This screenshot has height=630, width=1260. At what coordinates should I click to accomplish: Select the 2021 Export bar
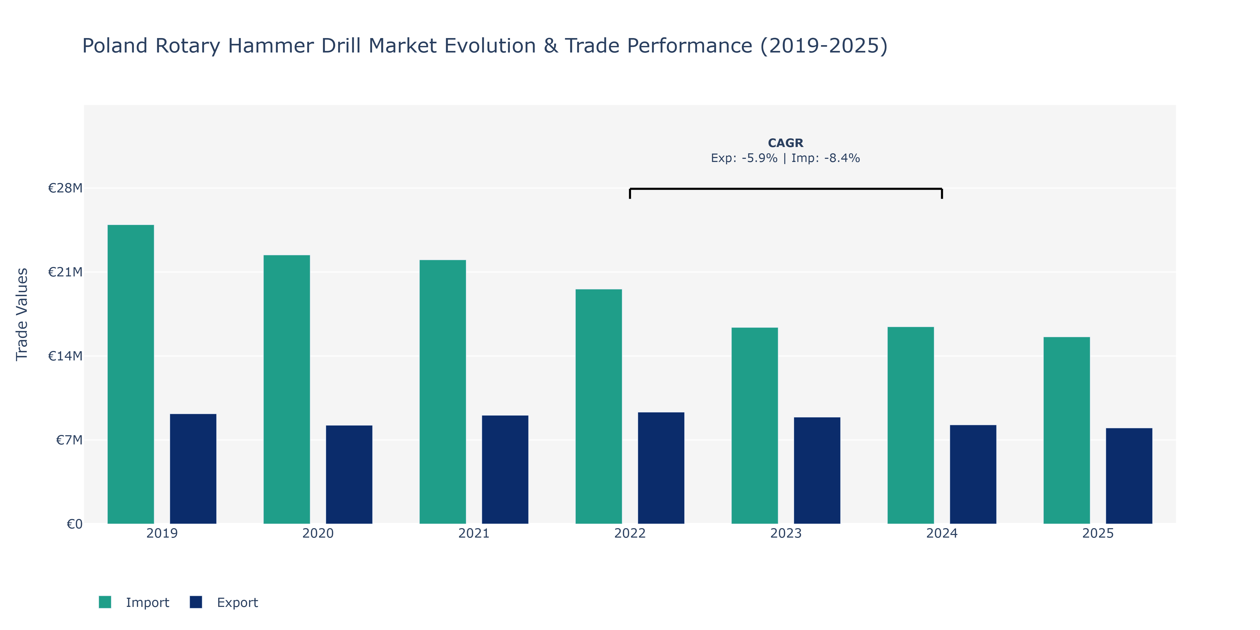point(505,470)
